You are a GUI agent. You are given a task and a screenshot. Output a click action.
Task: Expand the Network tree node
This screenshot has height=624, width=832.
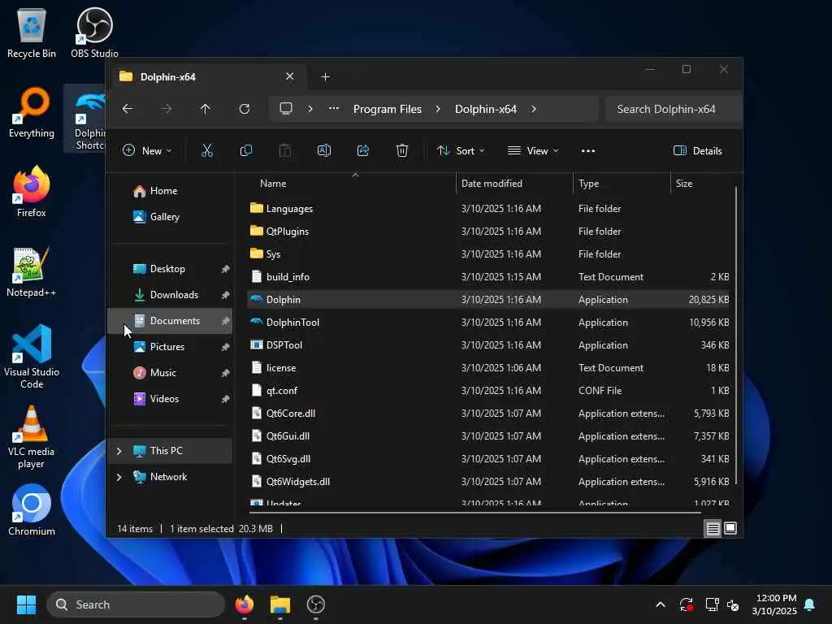(x=119, y=477)
